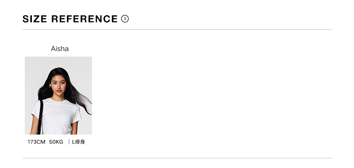Click the gray background of the model photo
This screenshot has height=168, width=354.
click(33, 69)
